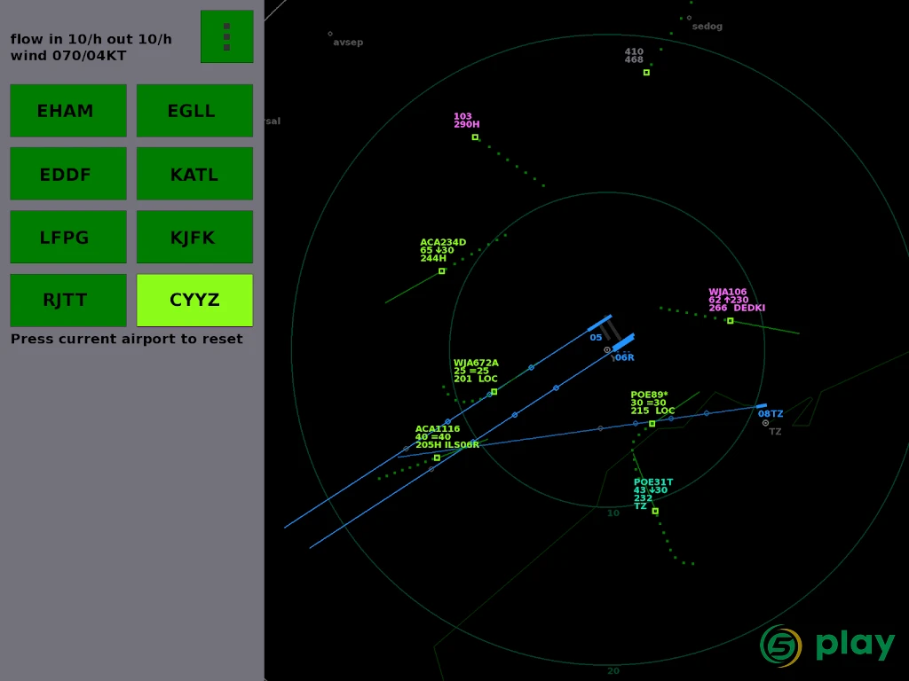Switch to EGLL airport
The width and height of the screenshot is (909, 681).
194,111
